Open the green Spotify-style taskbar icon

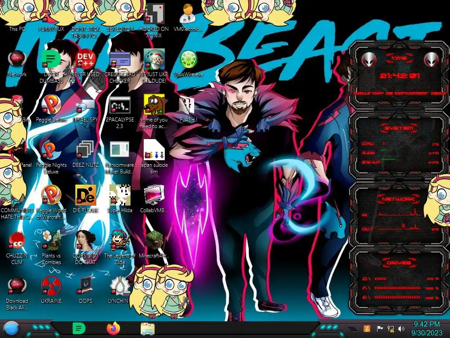79,328
